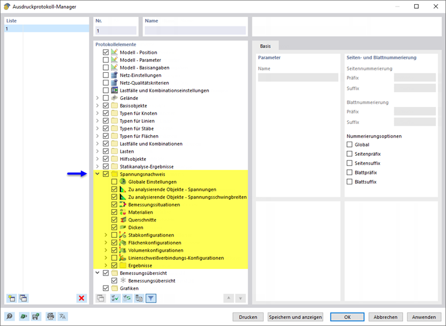Expand the Linienschweißverbindungs-Konfigurationen node
The width and height of the screenshot is (446, 326).
[x=106, y=258]
